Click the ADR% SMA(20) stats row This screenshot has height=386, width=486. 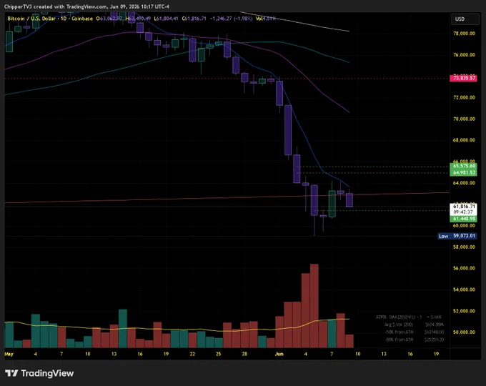coord(409,317)
